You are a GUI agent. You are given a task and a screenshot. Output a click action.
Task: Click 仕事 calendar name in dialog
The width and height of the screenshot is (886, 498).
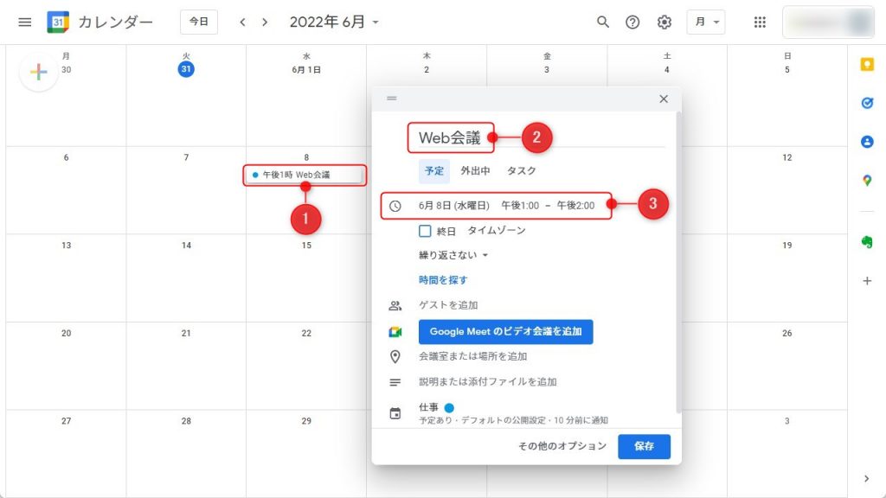[x=428, y=407]
